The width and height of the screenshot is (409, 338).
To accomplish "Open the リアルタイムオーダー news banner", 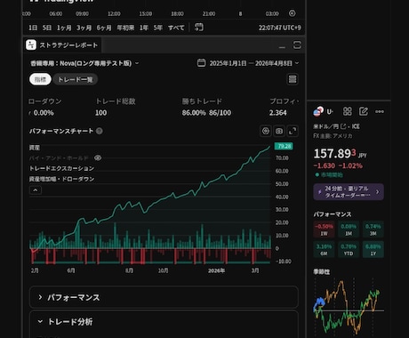I will pyautogui.click(x=349, y=192).
